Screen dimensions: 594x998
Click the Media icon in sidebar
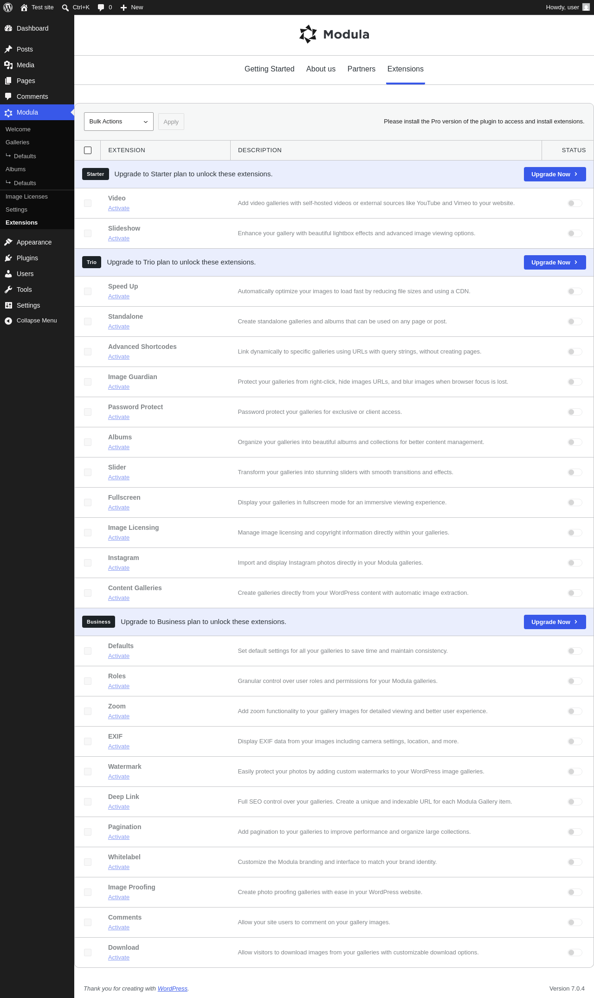(x=8, y=65)
